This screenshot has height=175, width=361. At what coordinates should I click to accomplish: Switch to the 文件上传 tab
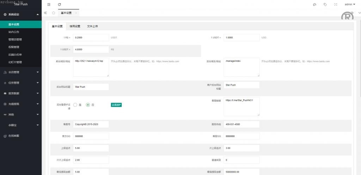[92, 26]
